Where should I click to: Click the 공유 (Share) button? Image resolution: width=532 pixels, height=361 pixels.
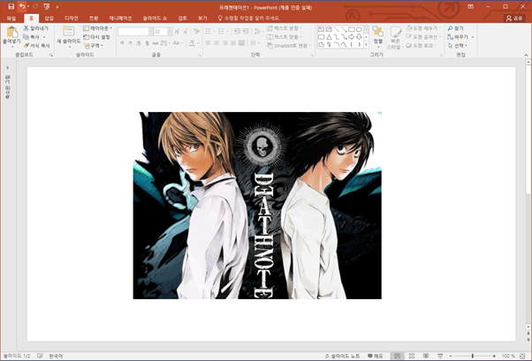tap(514, 19)
